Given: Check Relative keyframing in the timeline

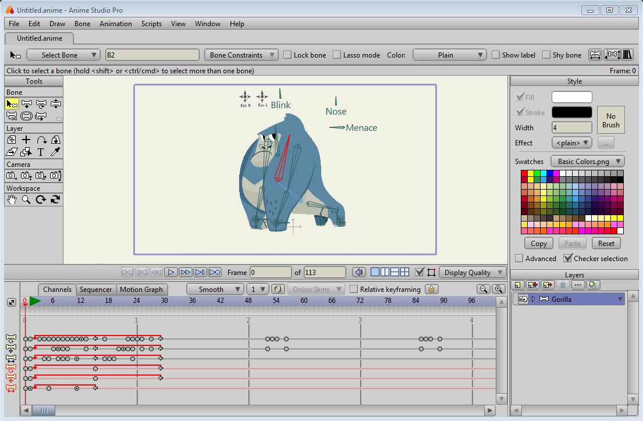Looking at the screenshot, I should click(x=354, y=289).
